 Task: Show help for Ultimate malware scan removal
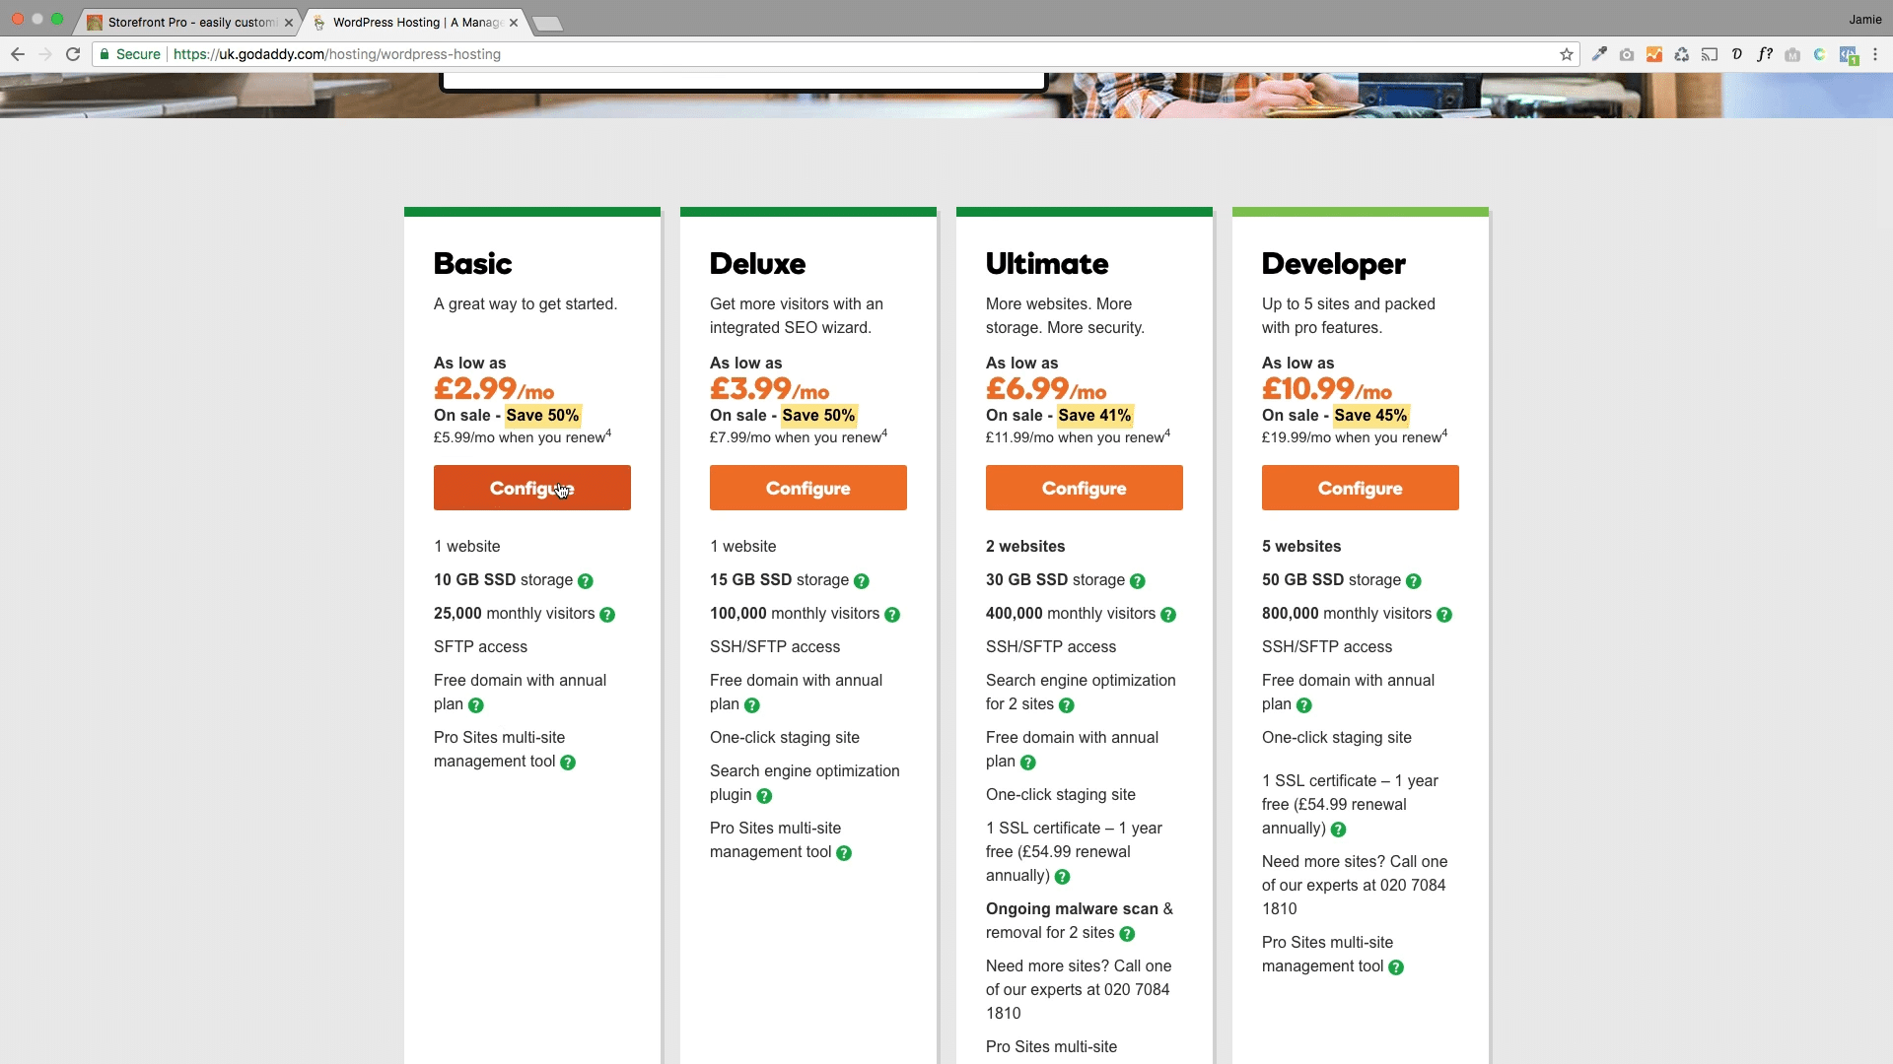(1127, 934)
